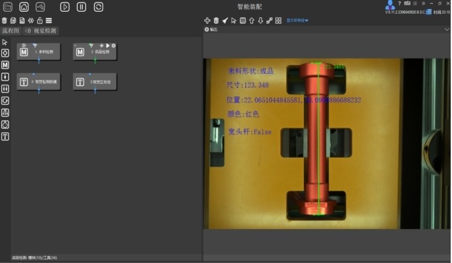Viewport: 452px width, 263px height.
Task: Click the home icon in top toolbar
Action: pyautogui.click(x=24, y=7)
